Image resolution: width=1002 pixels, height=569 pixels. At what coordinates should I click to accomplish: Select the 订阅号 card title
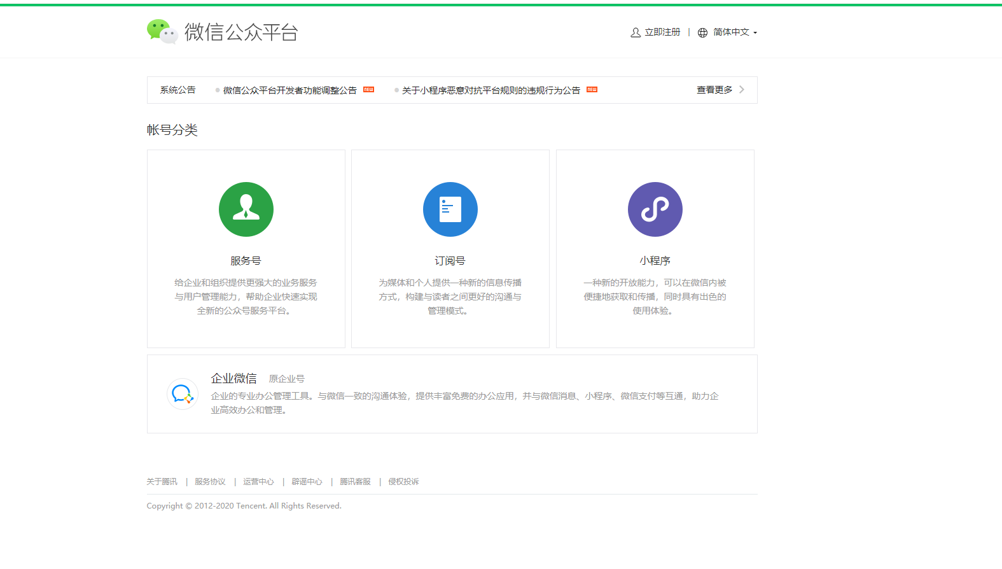pos(450,261)
